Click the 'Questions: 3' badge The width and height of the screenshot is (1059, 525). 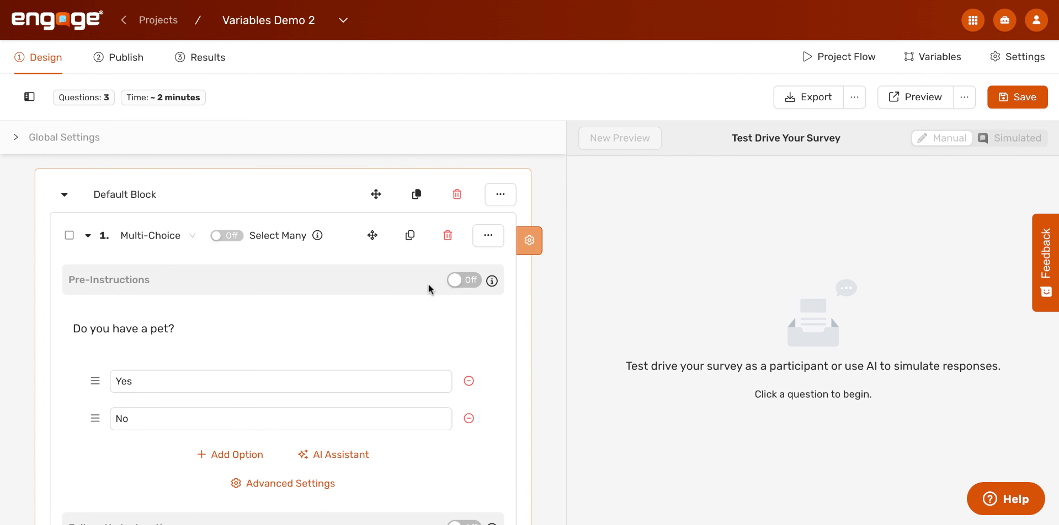point(84,98)
